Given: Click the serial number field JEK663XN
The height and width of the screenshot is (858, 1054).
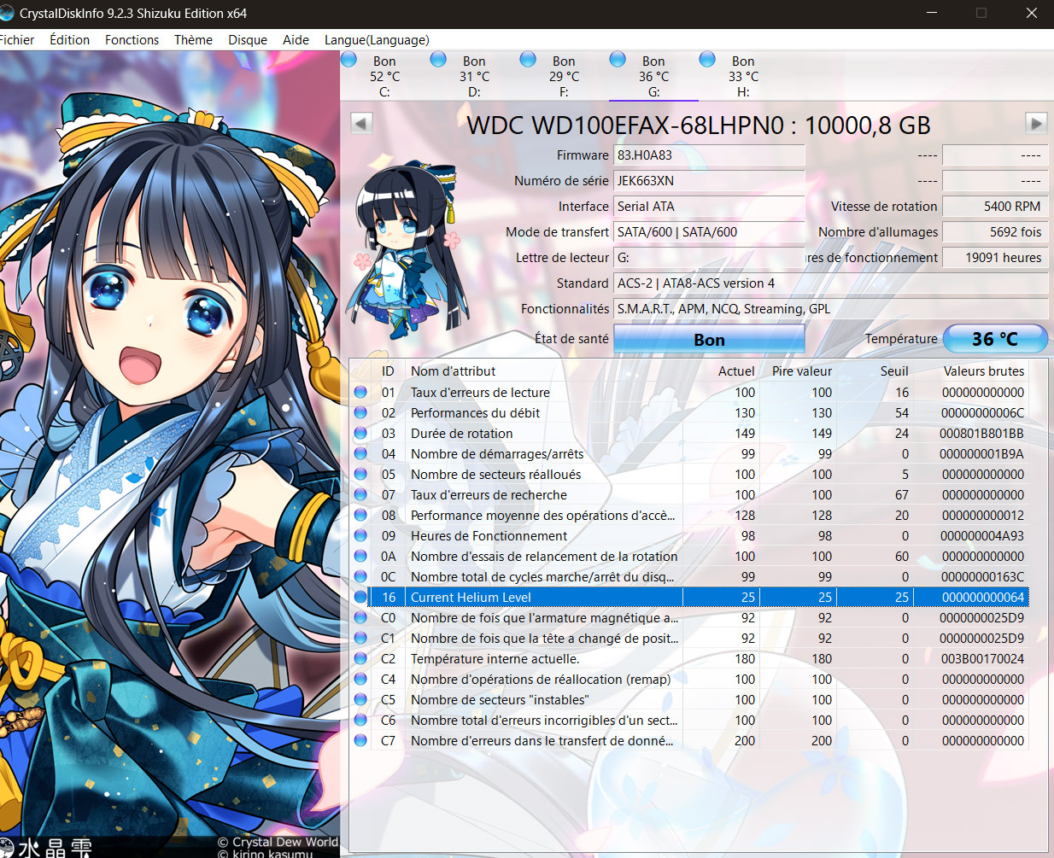Looking at the screenshot, I should pyautogui.click(x=709, y=181).
